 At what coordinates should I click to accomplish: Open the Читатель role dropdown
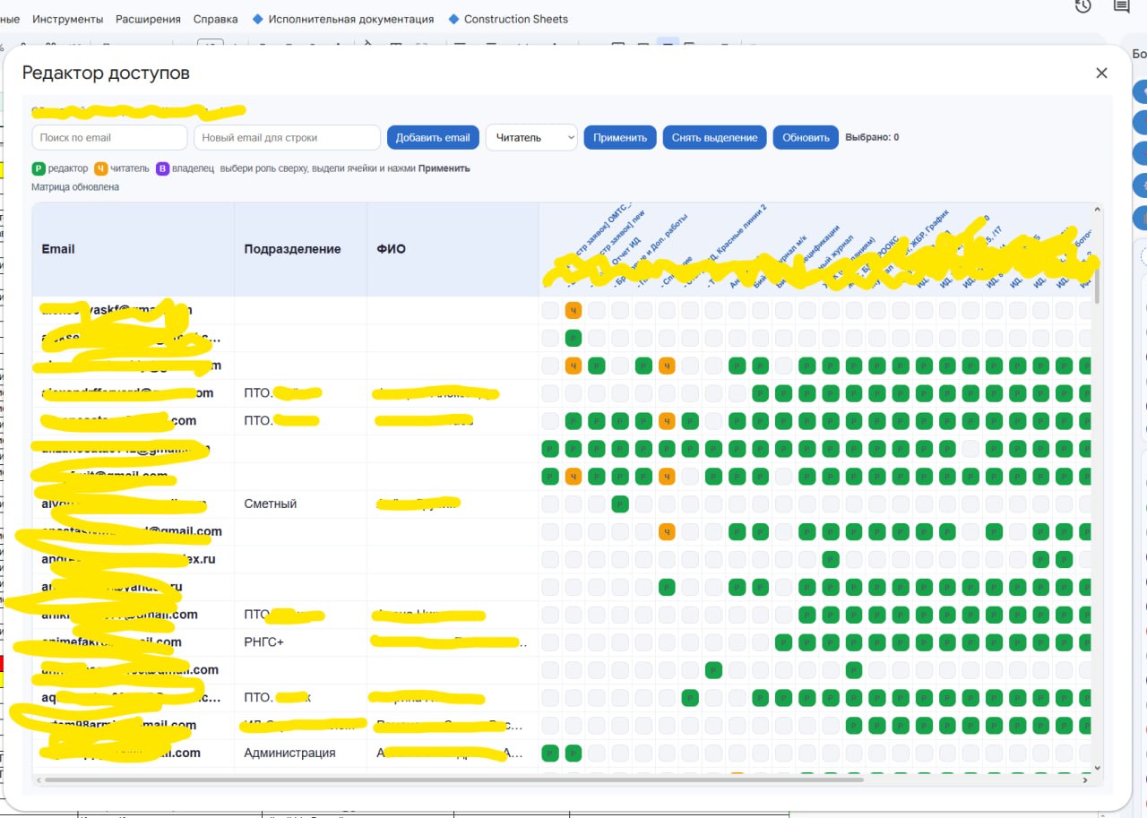[531, 137]
